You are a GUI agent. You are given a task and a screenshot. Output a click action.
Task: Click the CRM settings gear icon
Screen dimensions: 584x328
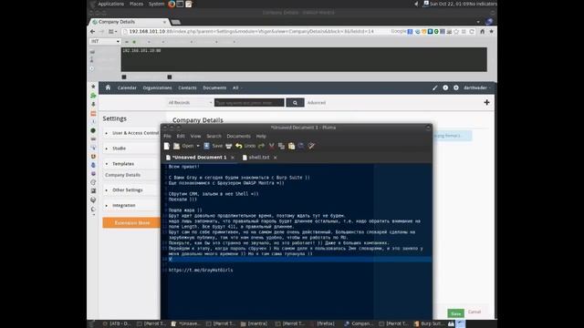pos(456,87)
